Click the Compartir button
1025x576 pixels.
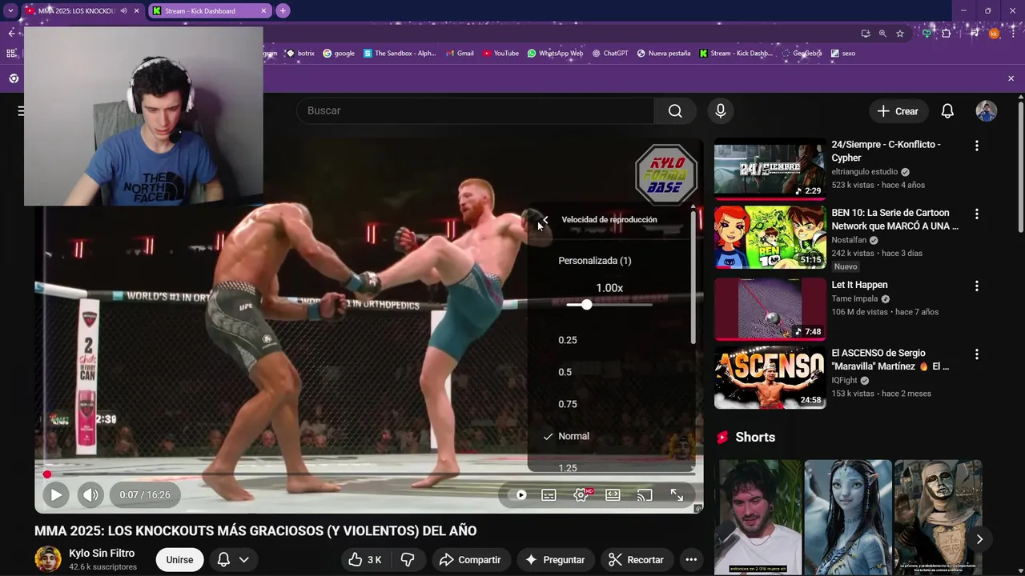click(x=472, y=560)
